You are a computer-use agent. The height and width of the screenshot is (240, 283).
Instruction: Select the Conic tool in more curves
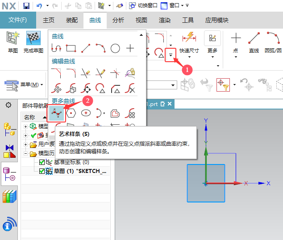pos(100,114)
